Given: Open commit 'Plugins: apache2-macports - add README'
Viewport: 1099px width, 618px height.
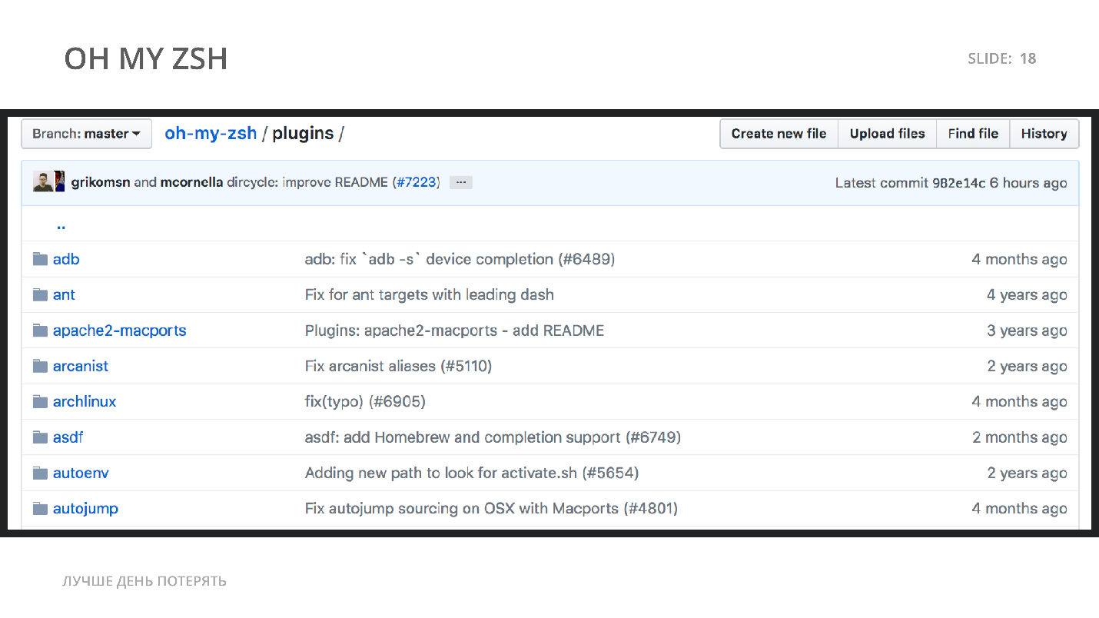Looking at the screenshot, I should click(454, 331).
